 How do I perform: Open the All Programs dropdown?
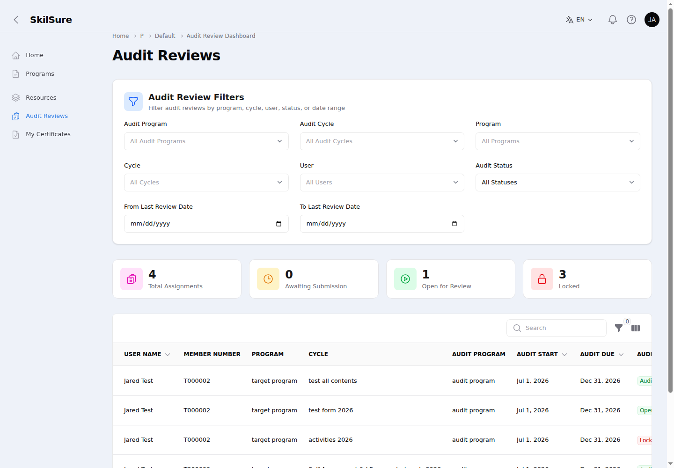558,141
